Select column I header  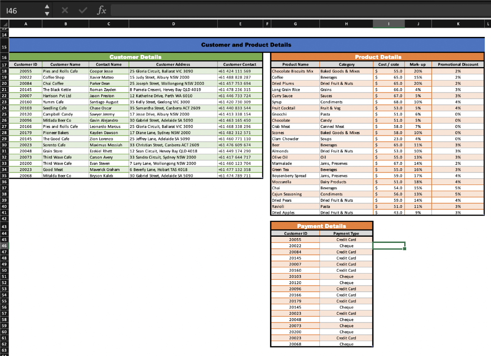388,23
